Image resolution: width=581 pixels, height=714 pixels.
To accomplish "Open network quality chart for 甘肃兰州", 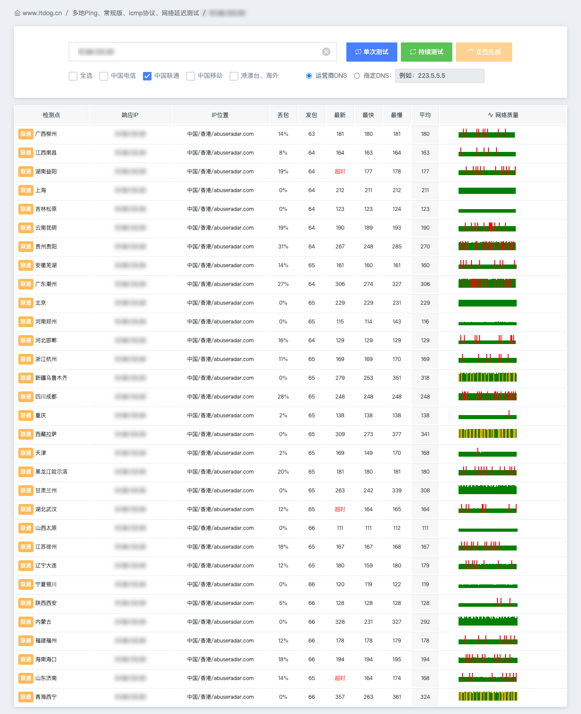I will (x=488, y=490).
